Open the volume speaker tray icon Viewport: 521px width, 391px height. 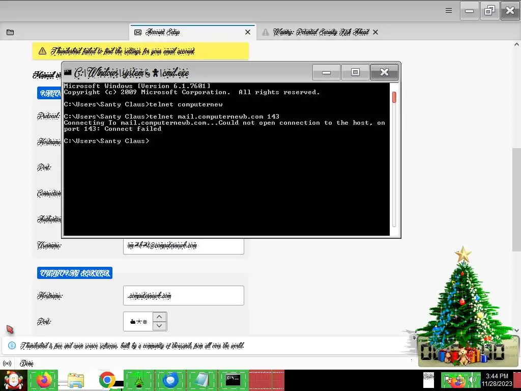coord(473,380)
